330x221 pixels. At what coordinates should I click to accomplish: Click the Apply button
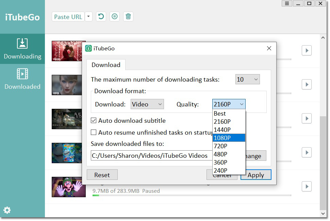pyautogui.click(x=256, y=175)
